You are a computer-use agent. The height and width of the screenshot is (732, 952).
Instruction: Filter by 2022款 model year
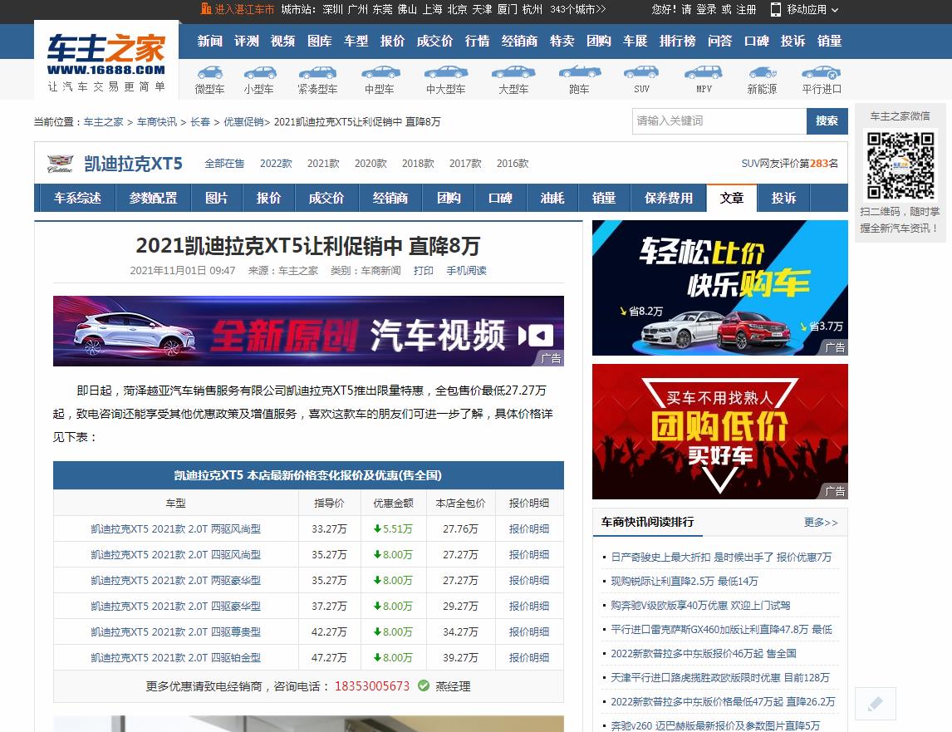point(276,164)
